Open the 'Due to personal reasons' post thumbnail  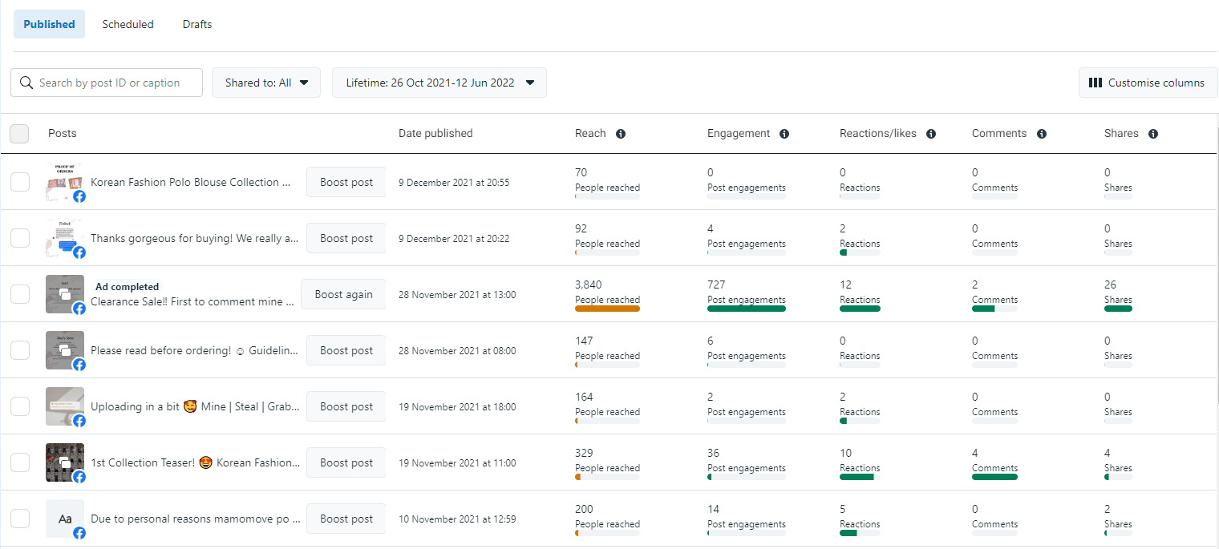click(64, 519)
